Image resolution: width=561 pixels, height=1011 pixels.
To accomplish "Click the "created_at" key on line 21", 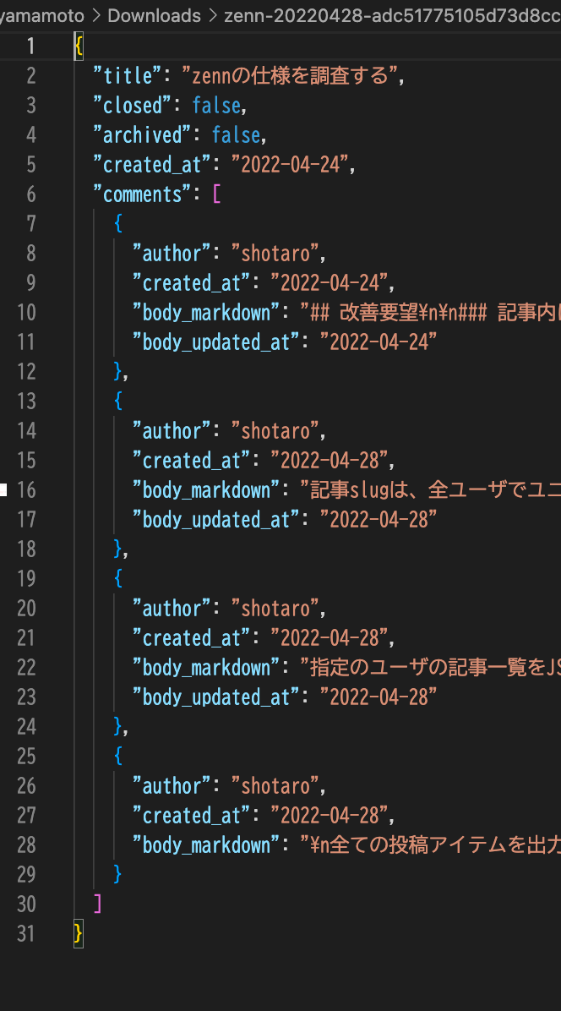I will 191,637.
